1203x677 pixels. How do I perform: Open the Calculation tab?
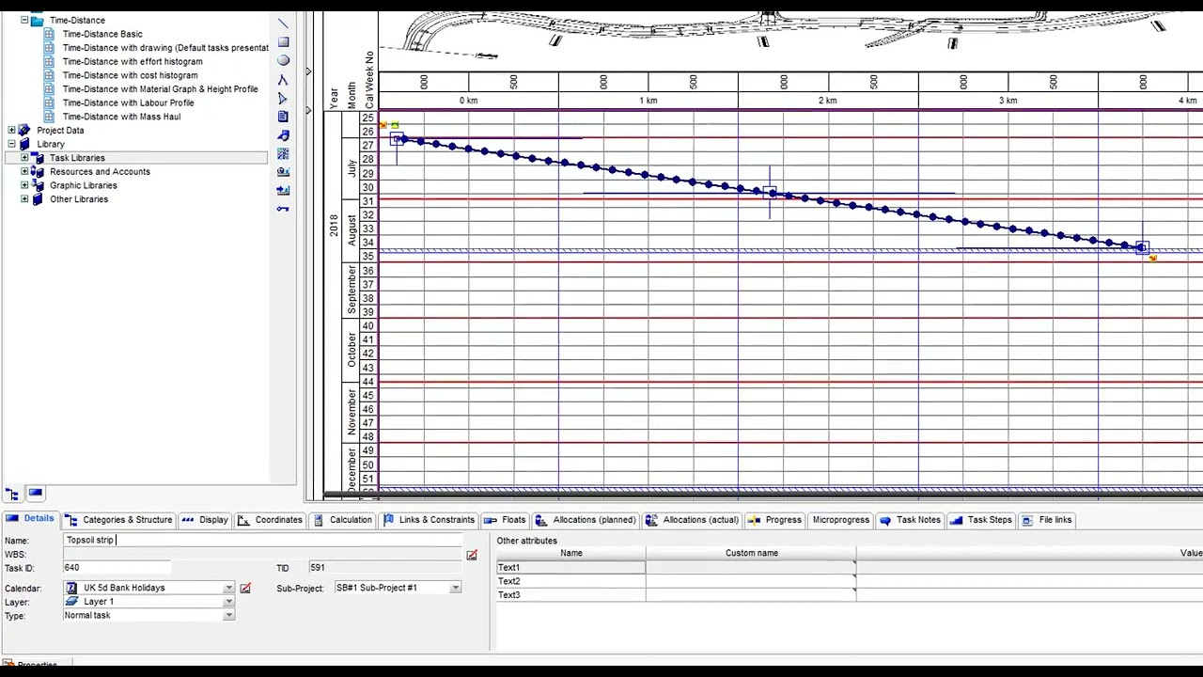coord(343,520)
